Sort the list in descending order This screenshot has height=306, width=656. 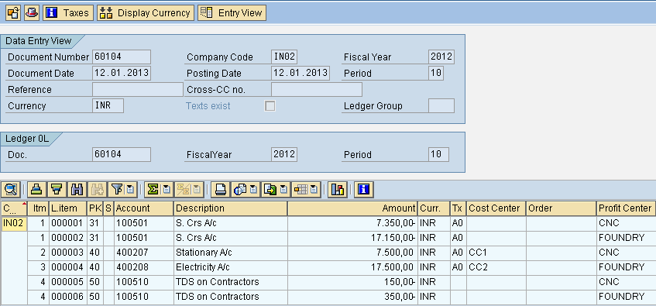(56, 190)
